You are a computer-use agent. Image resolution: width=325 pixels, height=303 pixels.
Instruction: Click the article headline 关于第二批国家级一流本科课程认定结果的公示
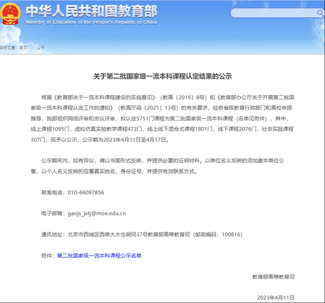tap(162, 76)
